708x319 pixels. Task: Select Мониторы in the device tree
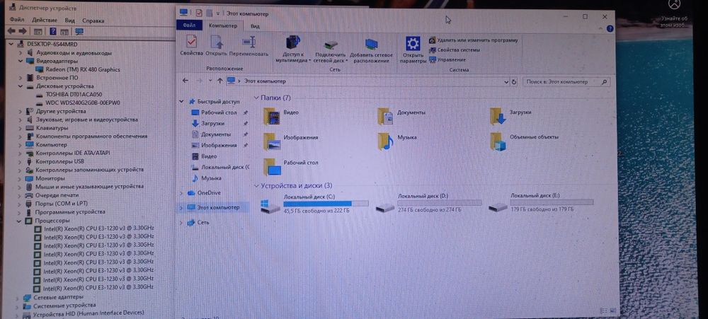click(45, 178)
